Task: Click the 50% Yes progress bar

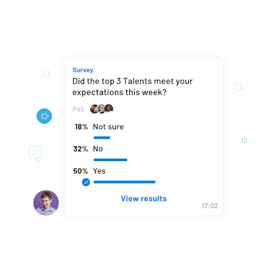Action: point(124,182)
